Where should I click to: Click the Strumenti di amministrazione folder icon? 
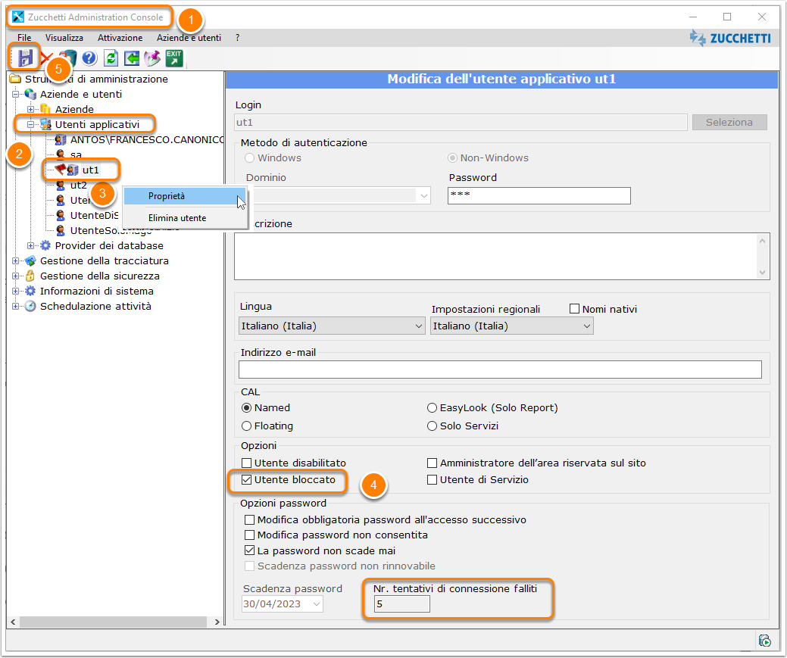click(x=15, y=79)
